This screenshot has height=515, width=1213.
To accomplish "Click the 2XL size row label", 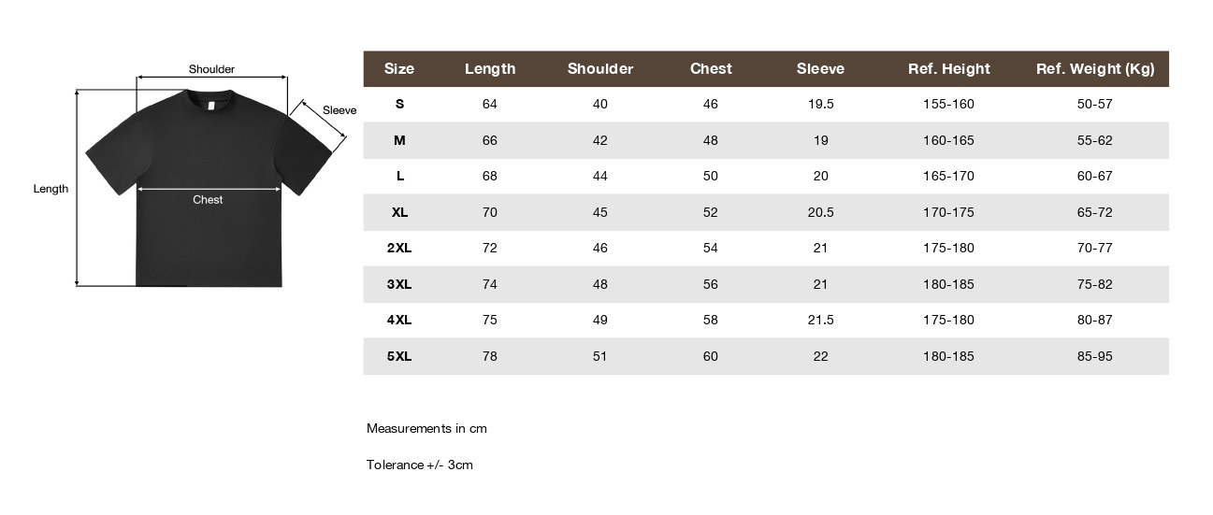I will click(x=399, y=248).
